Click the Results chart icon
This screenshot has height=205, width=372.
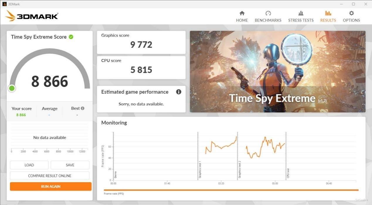pos(328,13)
